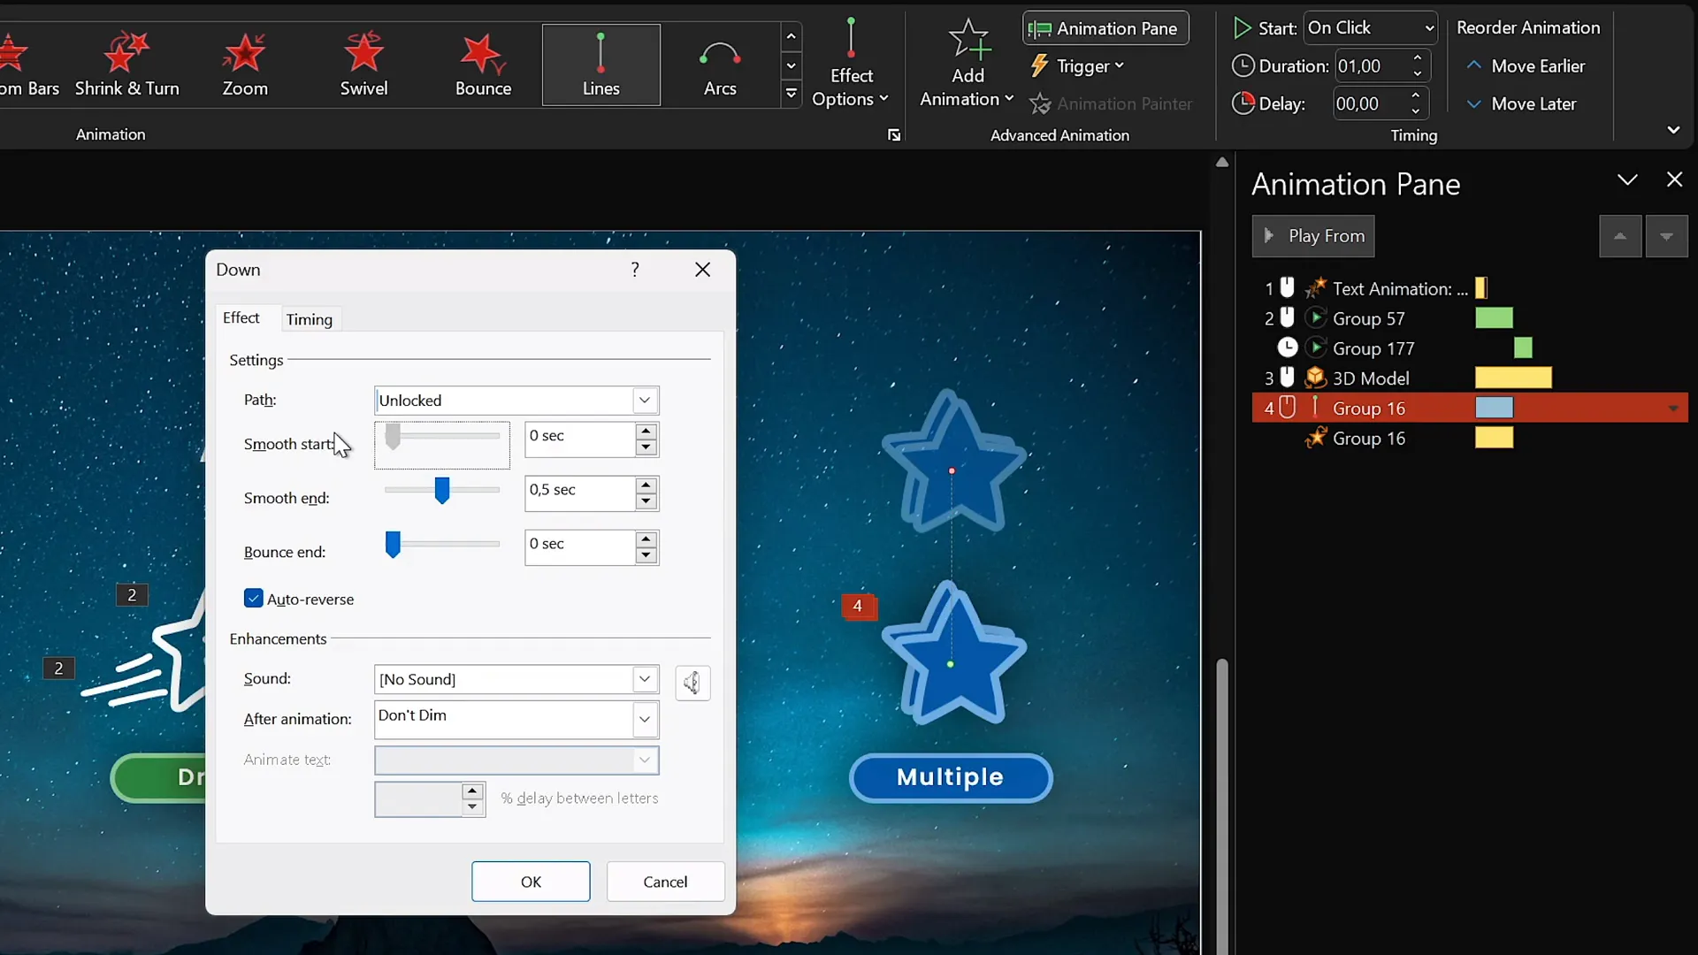Open the Animation group dialog launcher
This screenshot has width=1698, height=955.
coord(894,135)
